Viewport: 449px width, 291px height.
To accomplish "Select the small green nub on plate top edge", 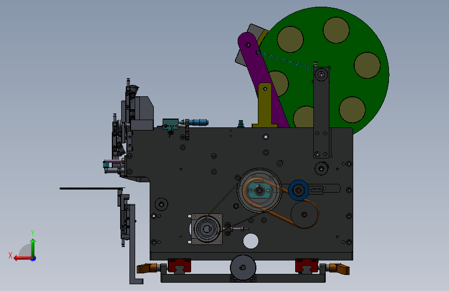I will [x=241, y=123].
